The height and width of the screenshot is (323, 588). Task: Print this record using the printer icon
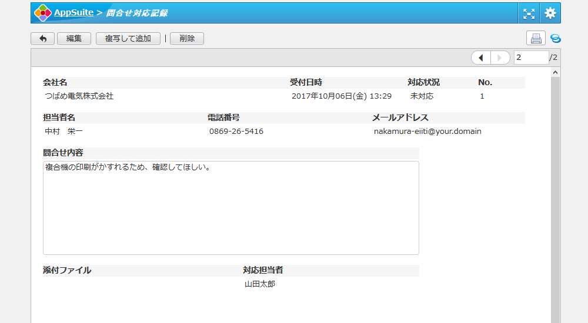[x=536, y=39]
